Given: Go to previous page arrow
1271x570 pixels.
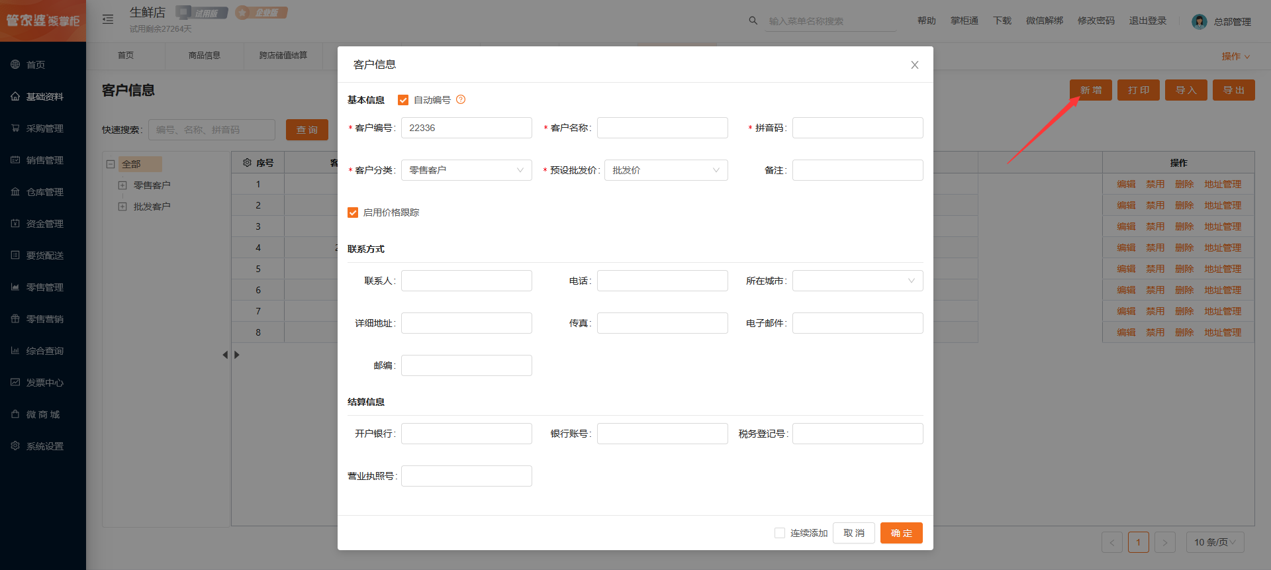Looking at the screenshot, I should pos(1112,542).
